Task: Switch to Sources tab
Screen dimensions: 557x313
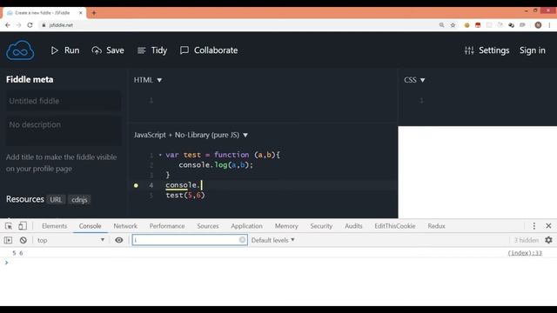Action: coord(208,226)
